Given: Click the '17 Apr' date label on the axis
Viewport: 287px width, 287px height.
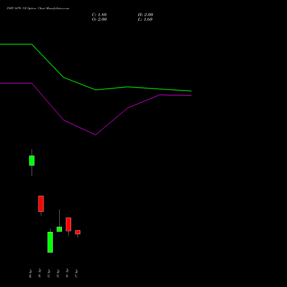Looking at the screenshot, I should [76, 273].
